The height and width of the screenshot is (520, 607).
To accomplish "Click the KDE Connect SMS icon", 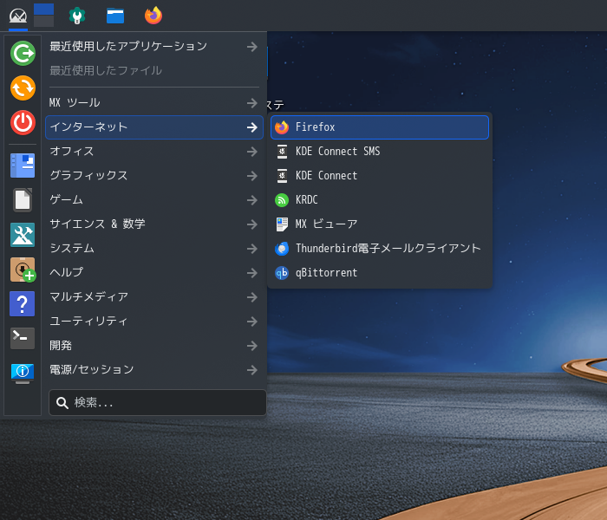I will pyautogui.click(x=282, y=152).
